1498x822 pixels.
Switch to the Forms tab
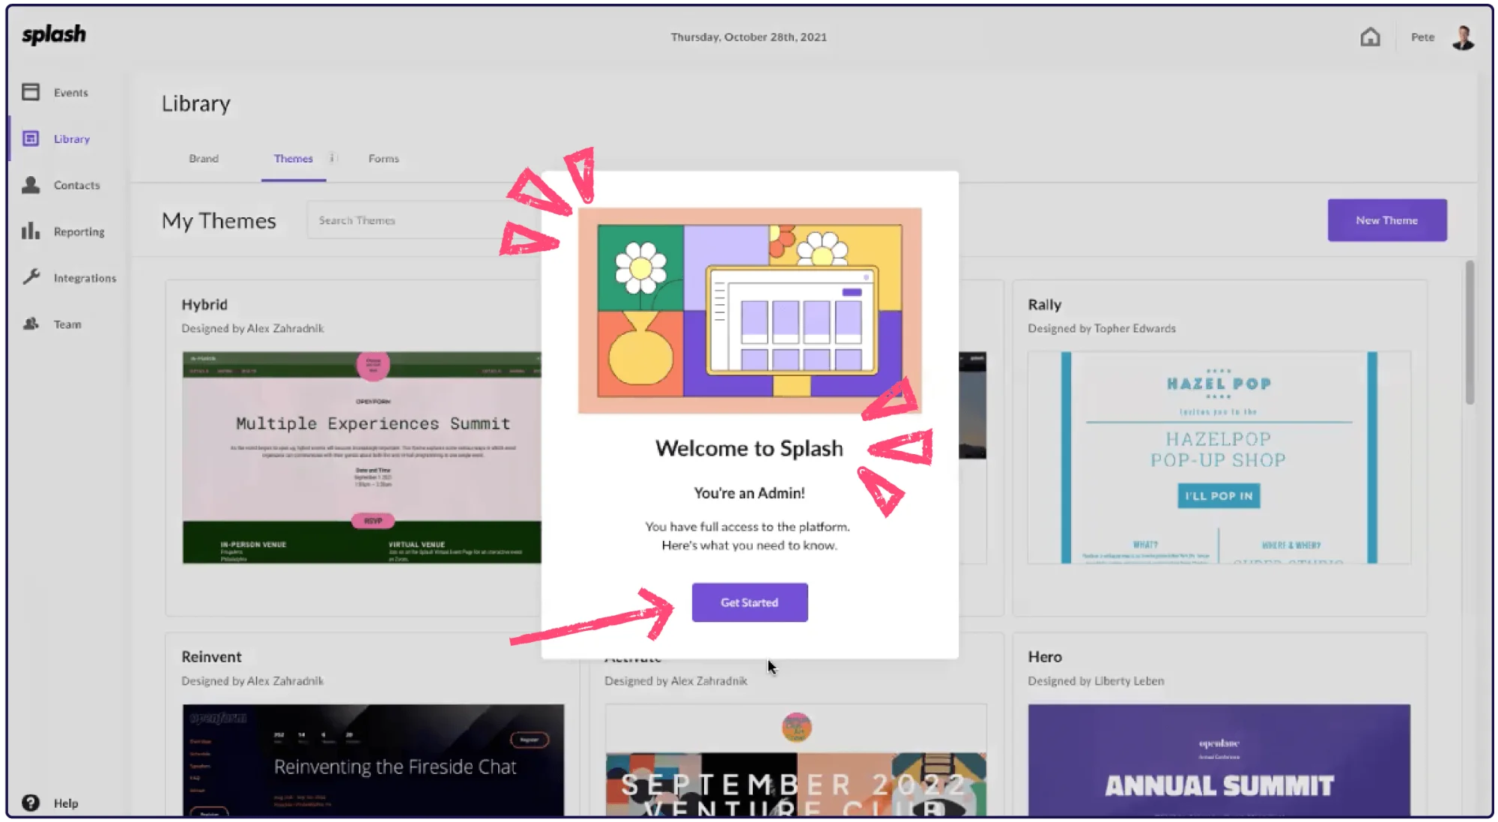click(x=383, y=159)
